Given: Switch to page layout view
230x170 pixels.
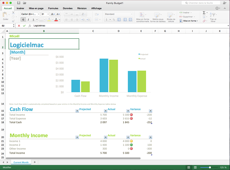Looking at the screenshot, I should click(195, 167).
